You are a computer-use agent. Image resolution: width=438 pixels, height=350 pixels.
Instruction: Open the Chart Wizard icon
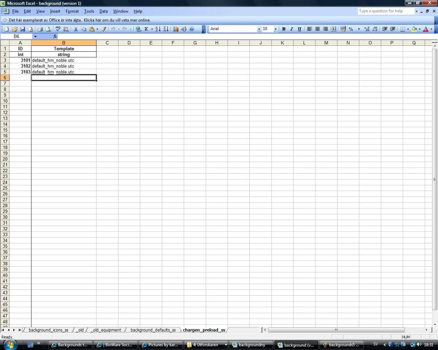pos(176,29)
